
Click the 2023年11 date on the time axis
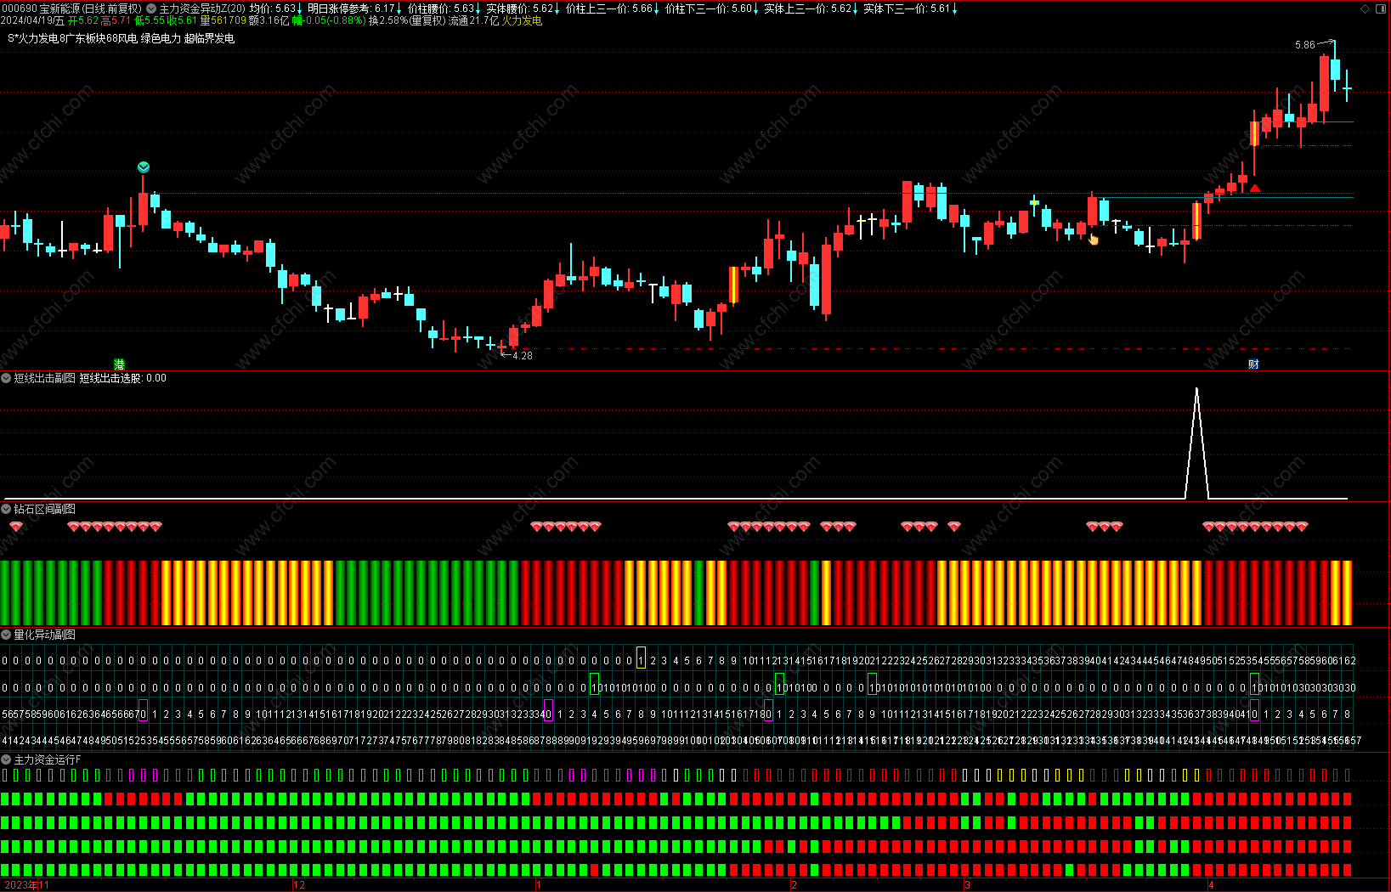click(x=27, y=885)
